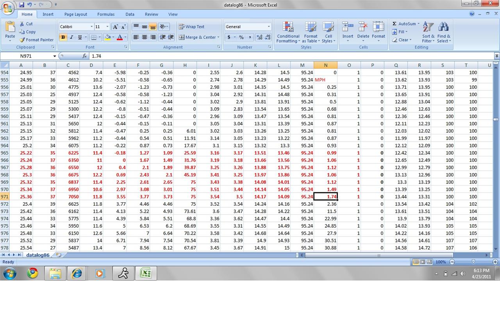Image resolution: width=500 pixels, height=336 pixels.
Task: Open the Fill dropdown
Action: [x=400, y=32]
